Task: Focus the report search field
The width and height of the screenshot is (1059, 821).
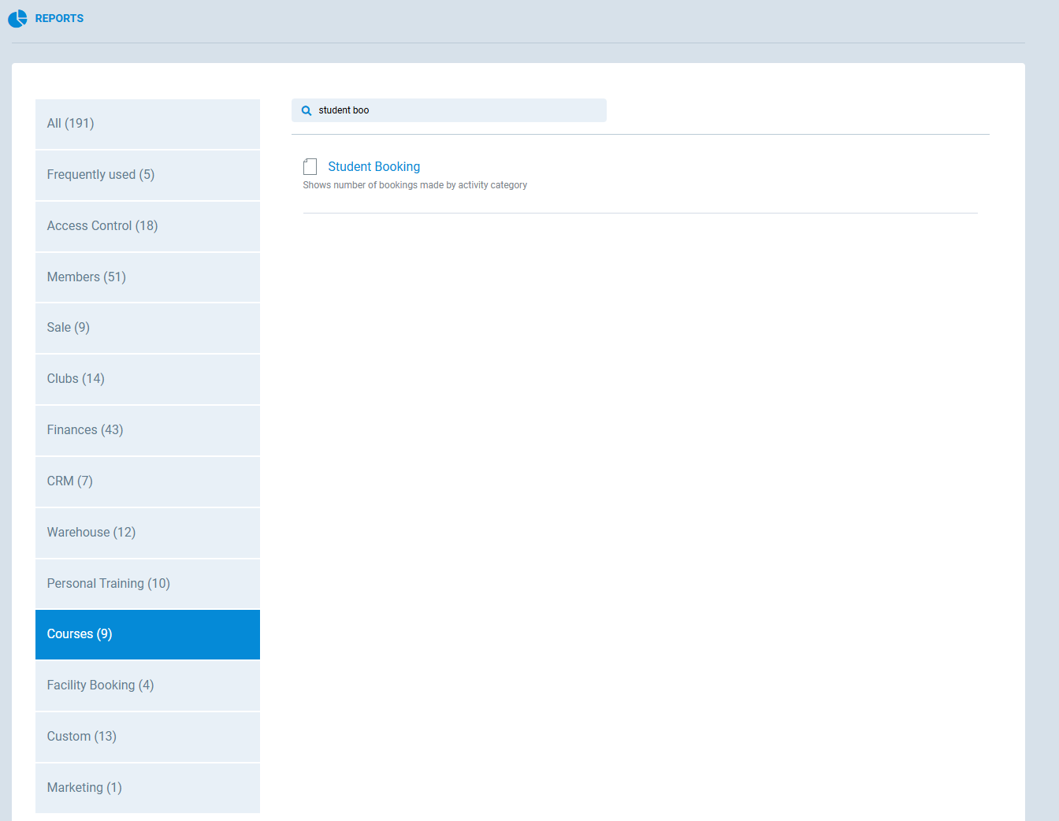Action: tap(457, 110)
